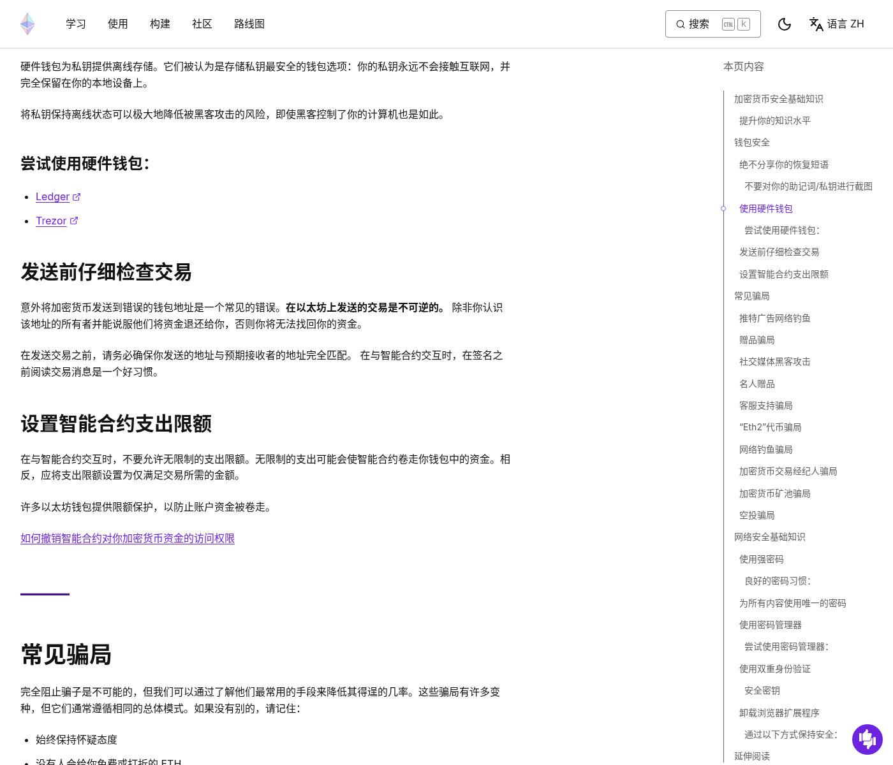Open 推特广告网络钓鱼 contents entry
Screen dimensions: 893x765
[x=774, y=318]
